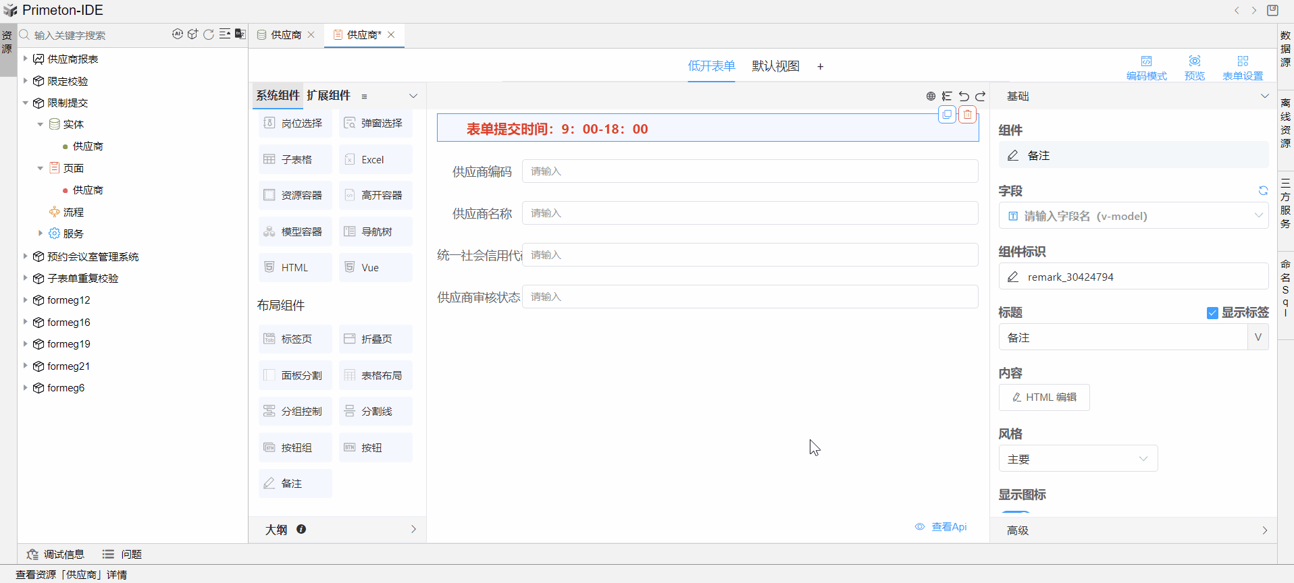Switch to 扩展组件 tab
This screenshot has width=1294, height=583.
click(x=328, y=96)
